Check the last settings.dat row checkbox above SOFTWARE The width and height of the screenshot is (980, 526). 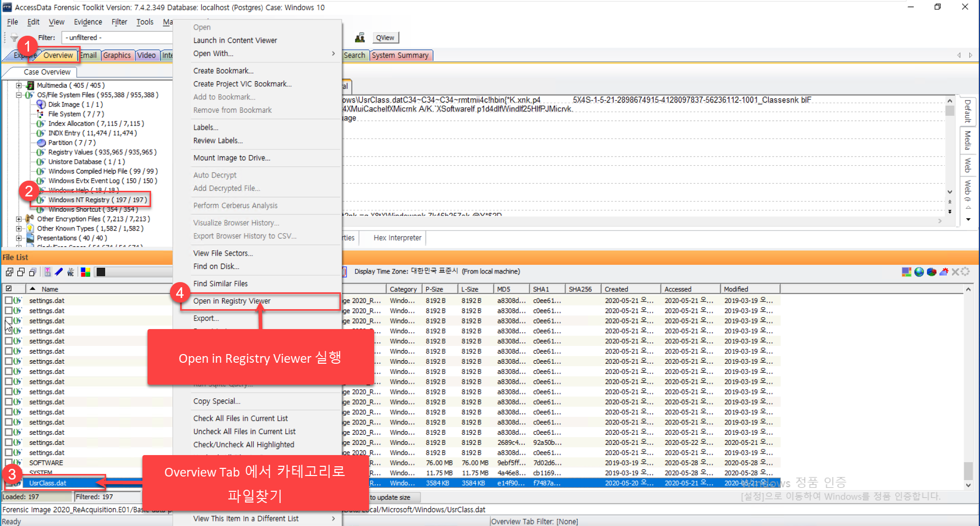(8, 453)
